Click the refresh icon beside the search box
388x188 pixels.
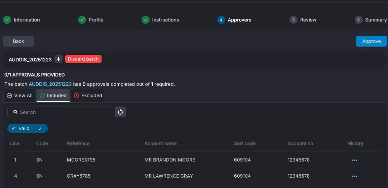[120, 112]
